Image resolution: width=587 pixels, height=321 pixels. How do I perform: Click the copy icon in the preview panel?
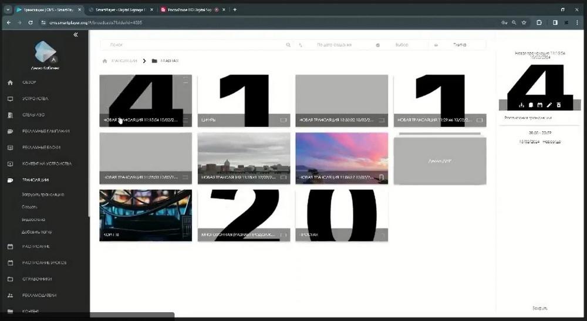pos(531,105)
